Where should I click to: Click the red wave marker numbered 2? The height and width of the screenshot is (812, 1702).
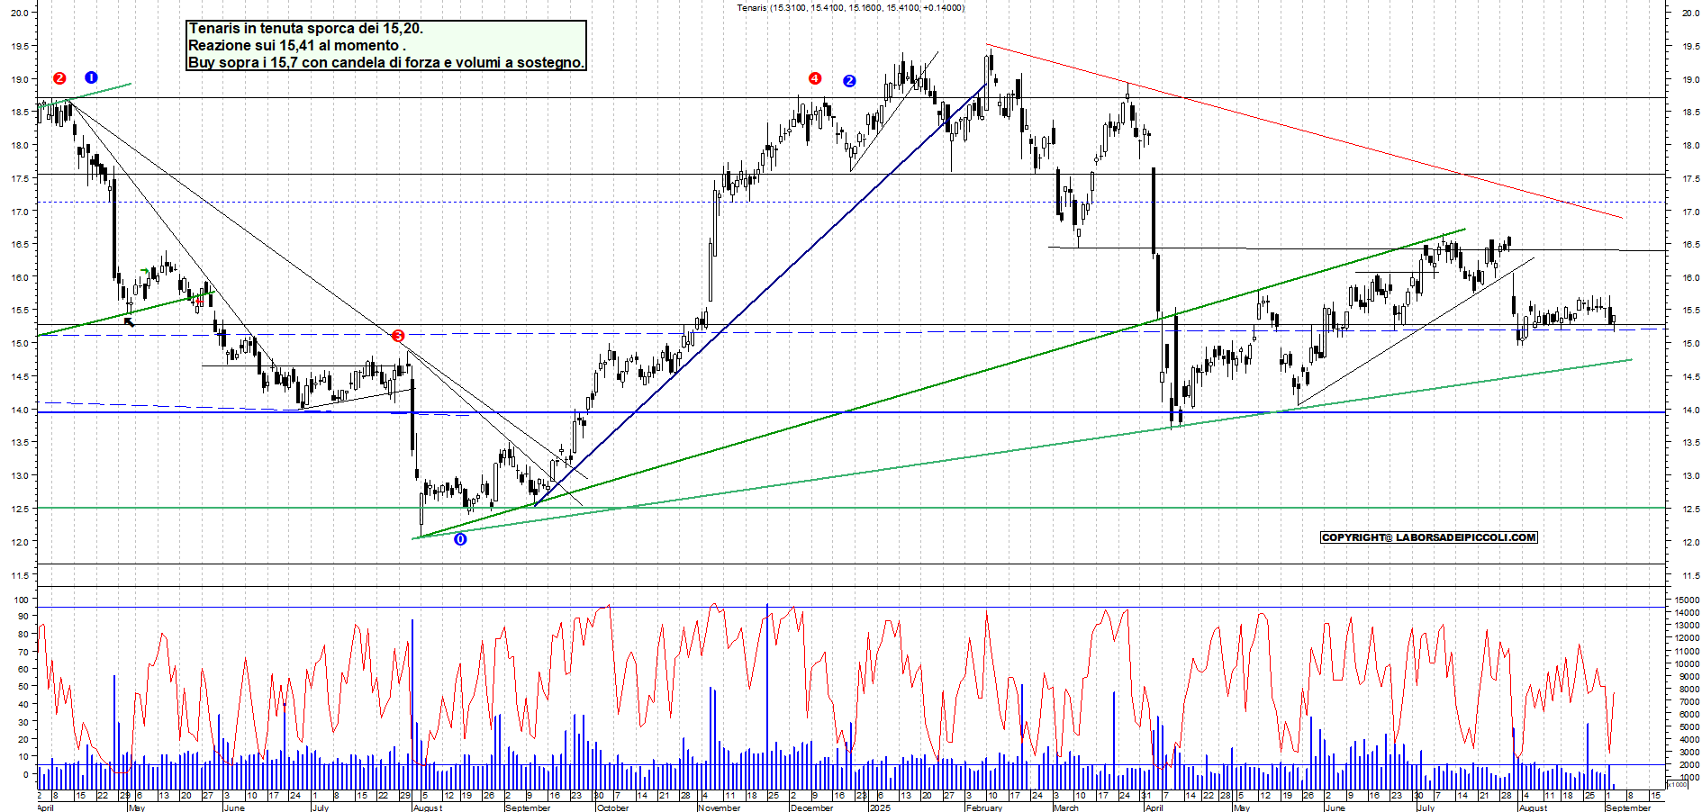click(59, 78)
